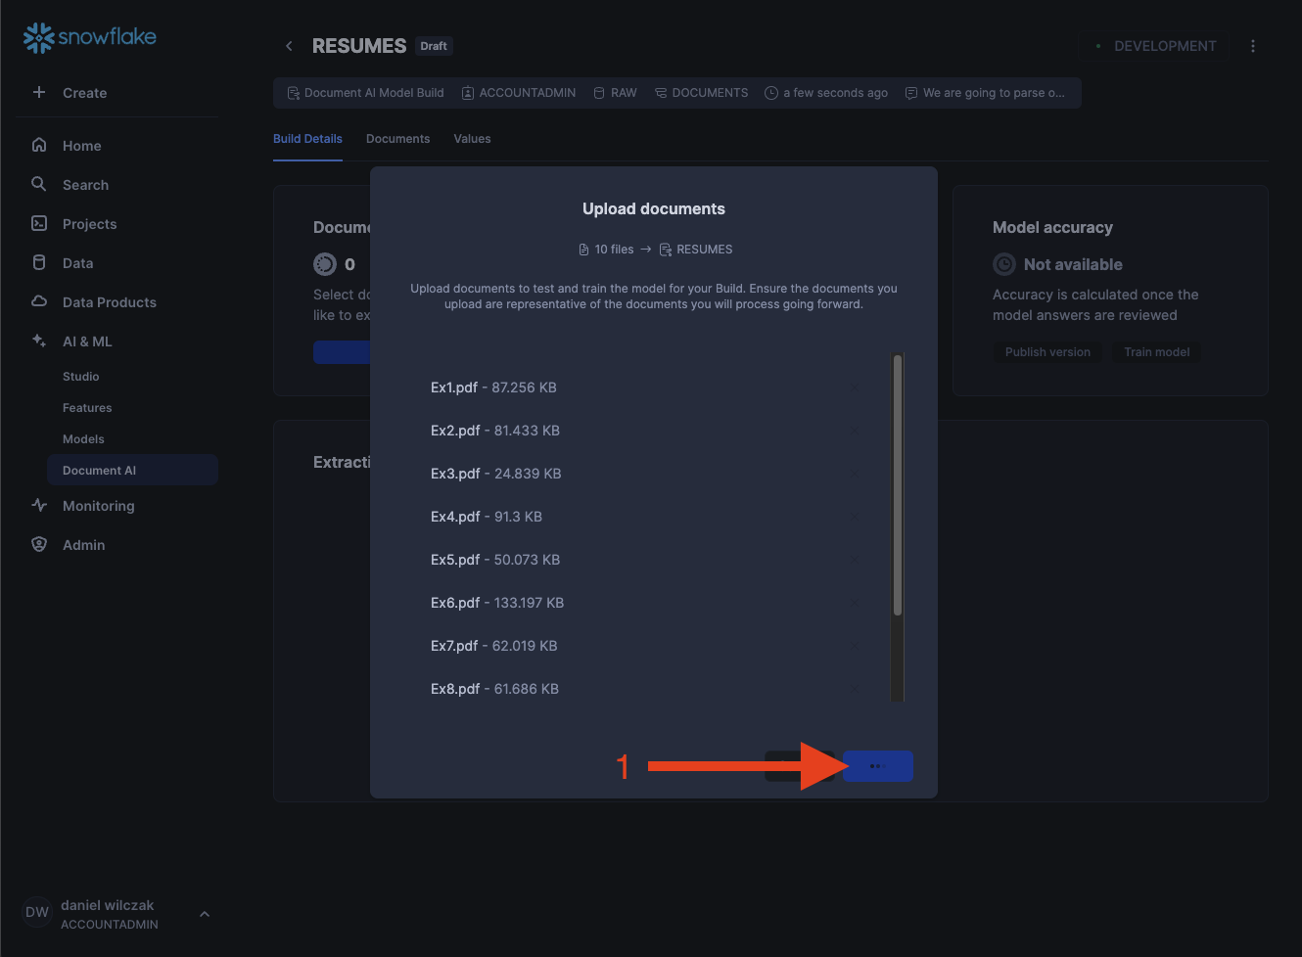Open Data Products cloud icon

click(39, 301)
